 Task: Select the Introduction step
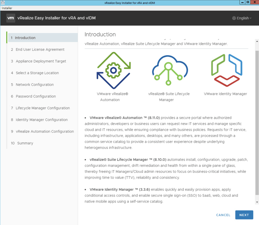pos(43,38)
